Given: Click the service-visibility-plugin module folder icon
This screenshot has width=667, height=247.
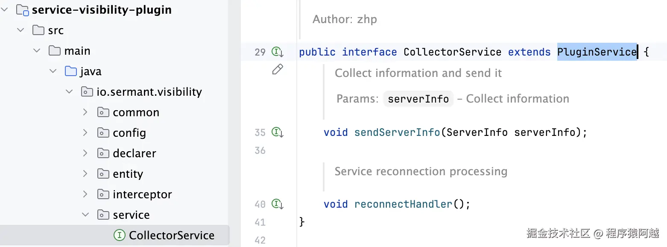Looking at the screenshot, I should point(23,10).
